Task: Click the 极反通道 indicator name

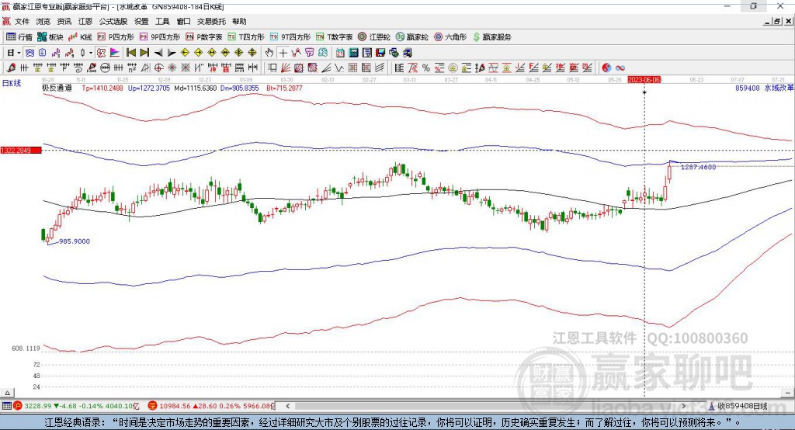Action: tap(57, 88)
